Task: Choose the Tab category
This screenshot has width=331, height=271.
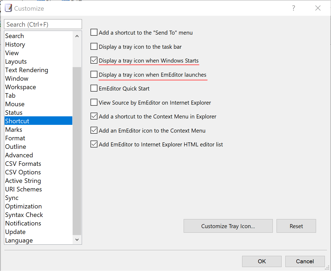Action: [38, 96]
